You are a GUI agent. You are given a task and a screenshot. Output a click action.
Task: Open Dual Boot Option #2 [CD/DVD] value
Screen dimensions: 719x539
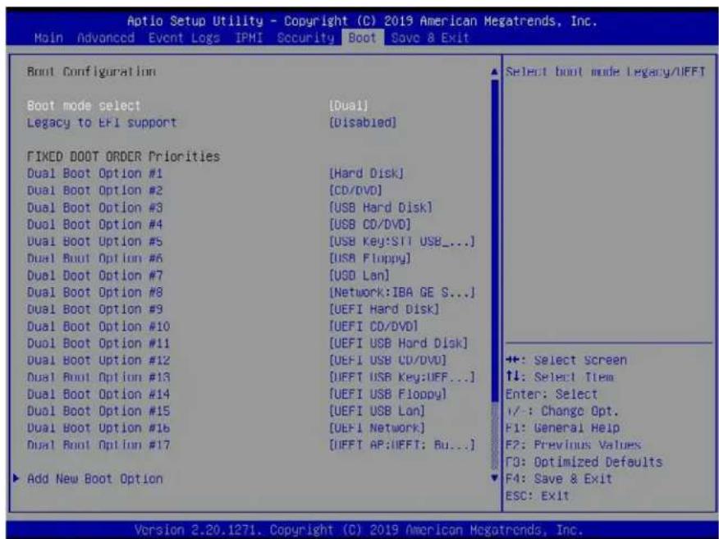click(355, 190)
